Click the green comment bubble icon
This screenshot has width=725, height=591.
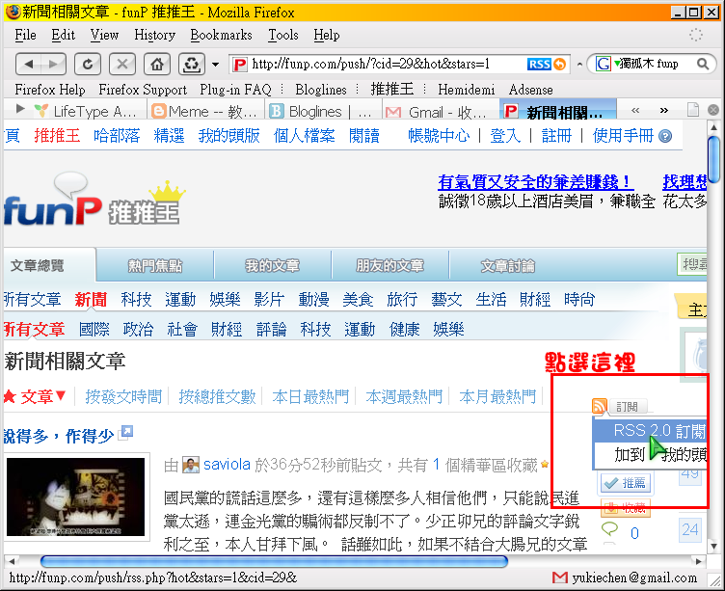pyautogui.click(x=610, y=528)
